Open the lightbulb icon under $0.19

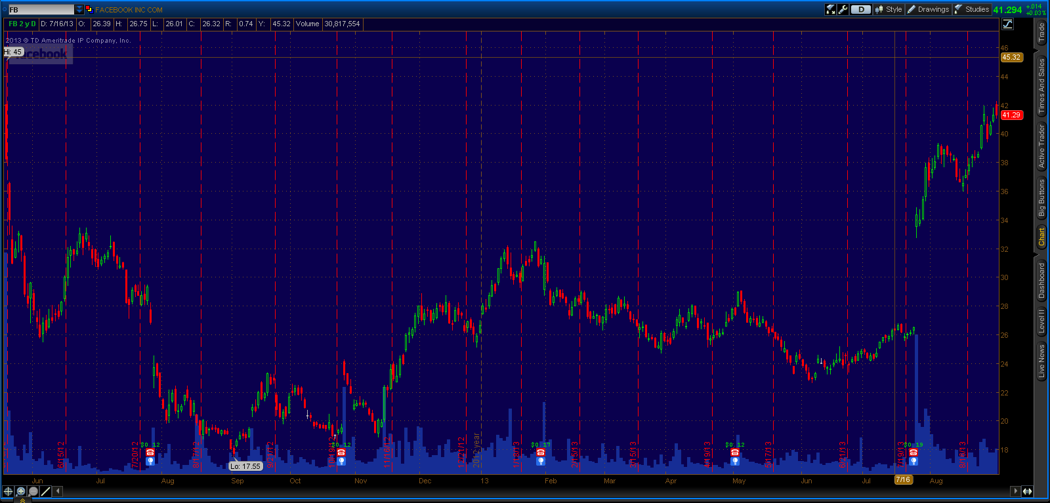pos(913,461)
